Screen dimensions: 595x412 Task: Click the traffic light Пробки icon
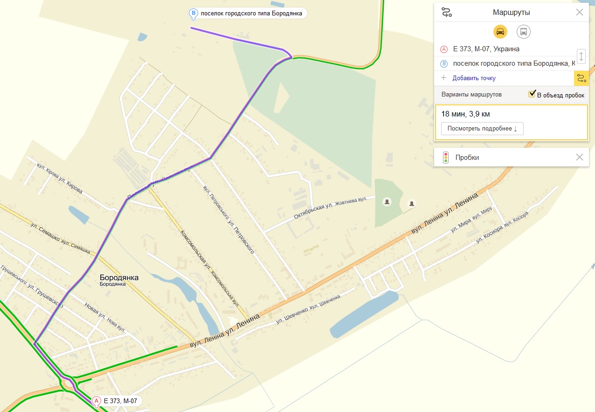pos(445,158)
